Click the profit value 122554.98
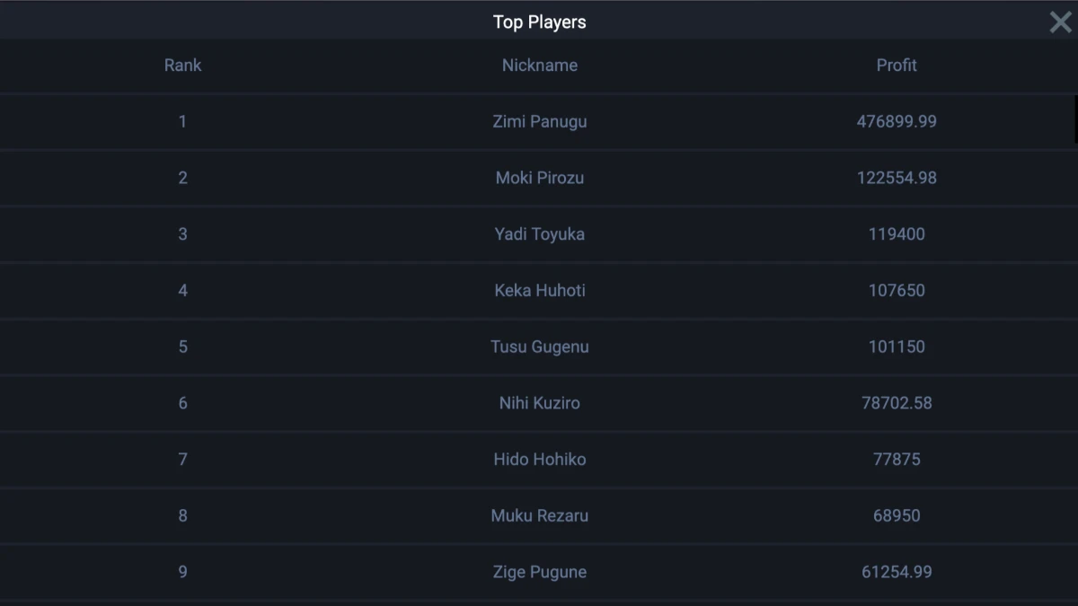This screenshot has height=606, width=1078. (x=897, y=178)
